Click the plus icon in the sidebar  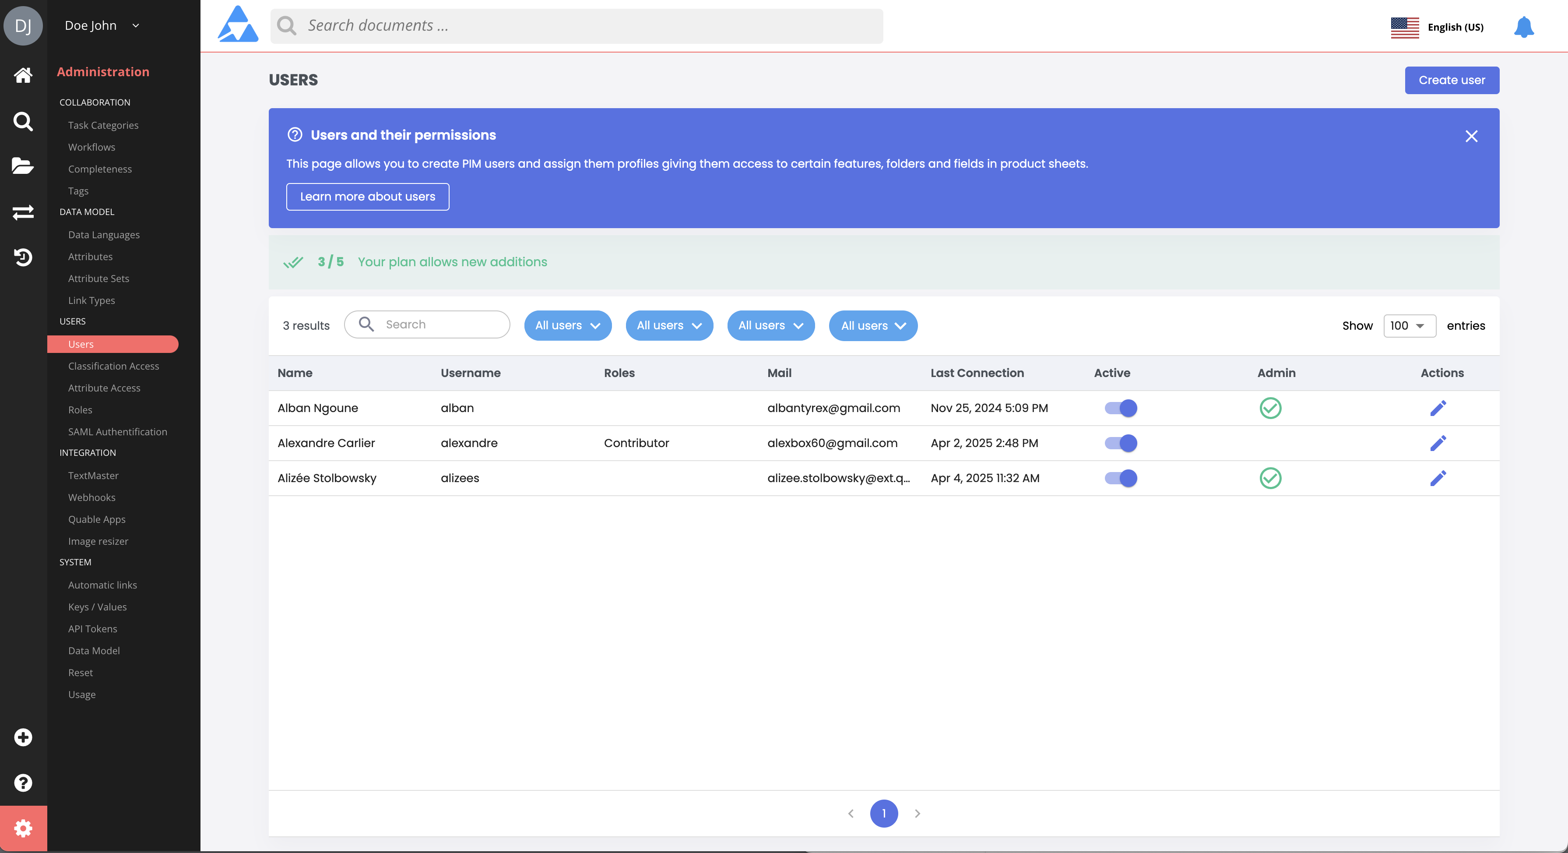(x=23, y=737)
